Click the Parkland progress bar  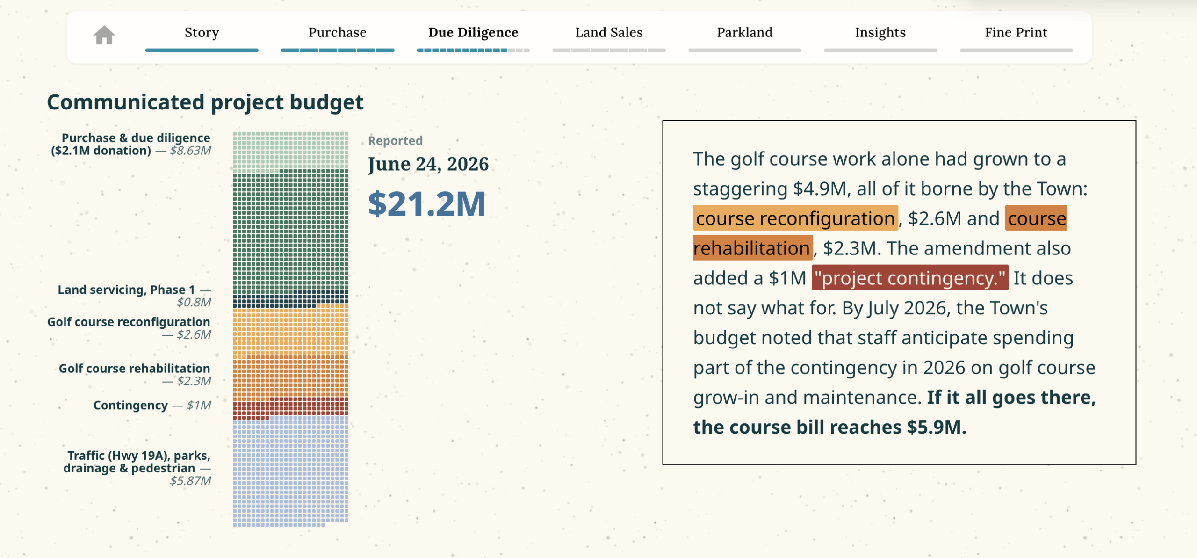tap(744, 50)
